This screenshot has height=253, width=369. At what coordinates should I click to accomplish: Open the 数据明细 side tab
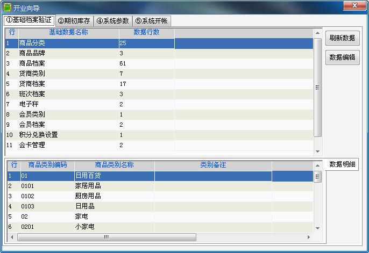tap(342, 164)
